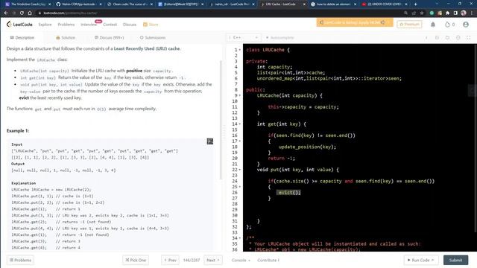This screenshot has height=268, width=477.
Task: Open a new browser tab with plus
Action: pos(416,4)
